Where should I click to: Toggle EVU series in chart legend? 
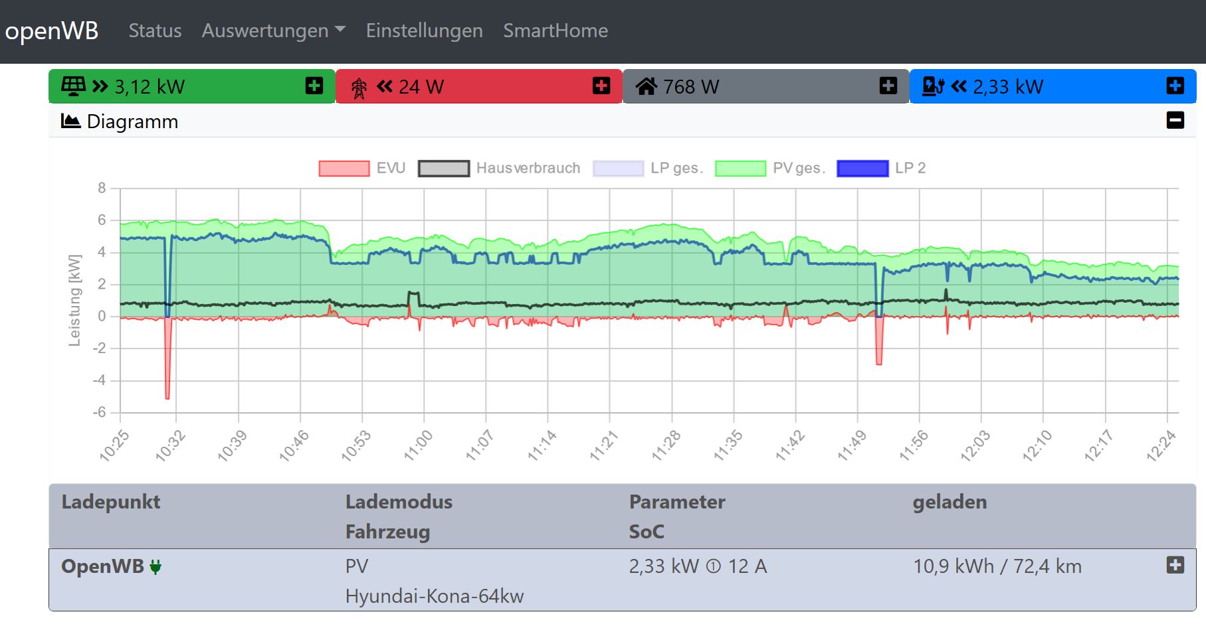(344, 169)
